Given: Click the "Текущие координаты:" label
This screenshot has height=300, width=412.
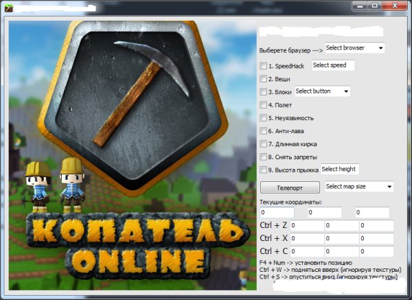Looking at the screenshot, I should coord(290,202).
